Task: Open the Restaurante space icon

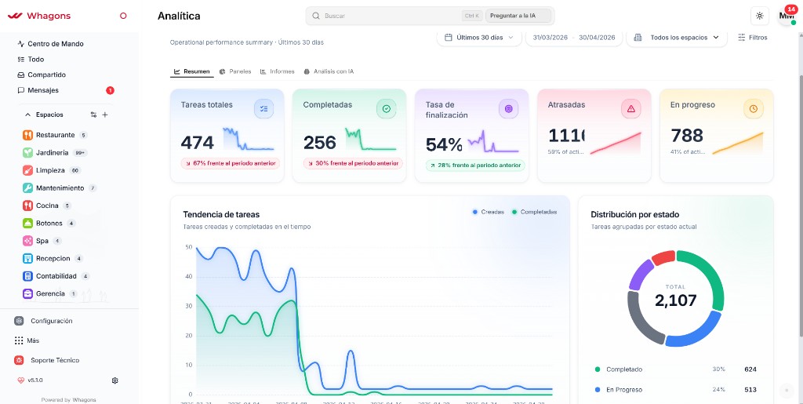Action: tap(27, 135)
